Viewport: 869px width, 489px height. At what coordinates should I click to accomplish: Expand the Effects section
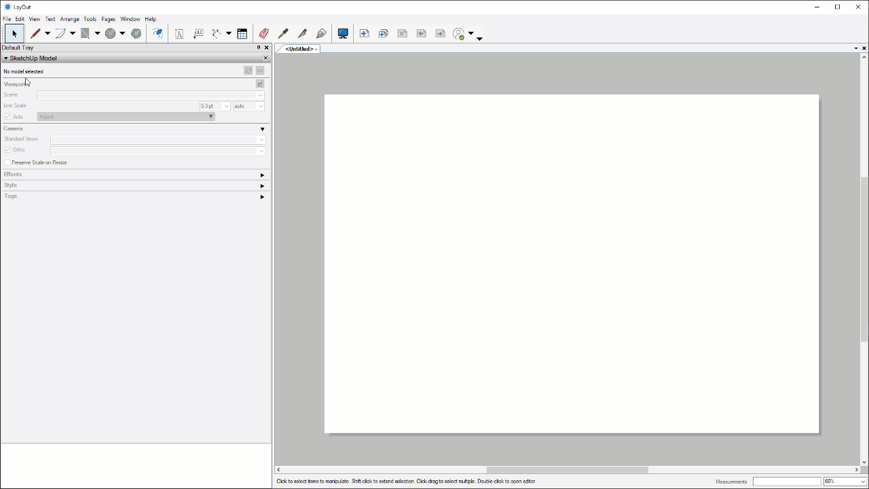pos(262,175)
